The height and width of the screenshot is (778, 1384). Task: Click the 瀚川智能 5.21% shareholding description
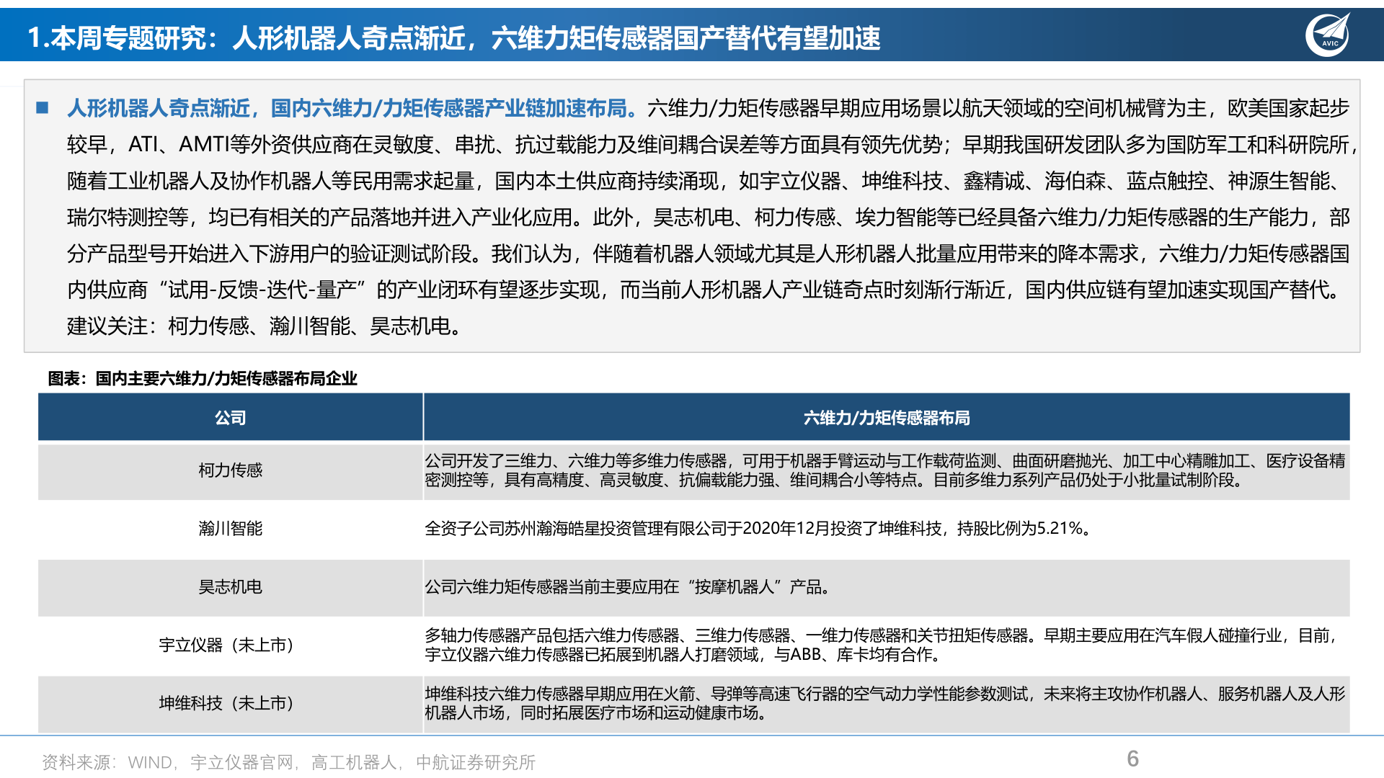click(x=760, y=529)
